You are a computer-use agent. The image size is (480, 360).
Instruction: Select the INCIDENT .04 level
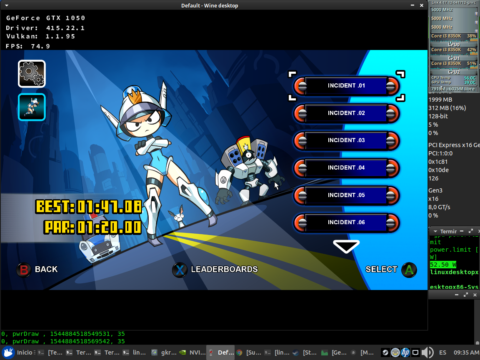347,168
